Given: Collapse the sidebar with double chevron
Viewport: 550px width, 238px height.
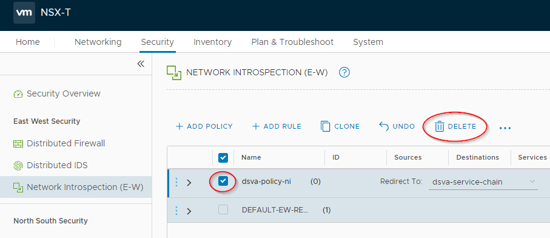Looking at the screenshot, I should click(x=141, y=64).
